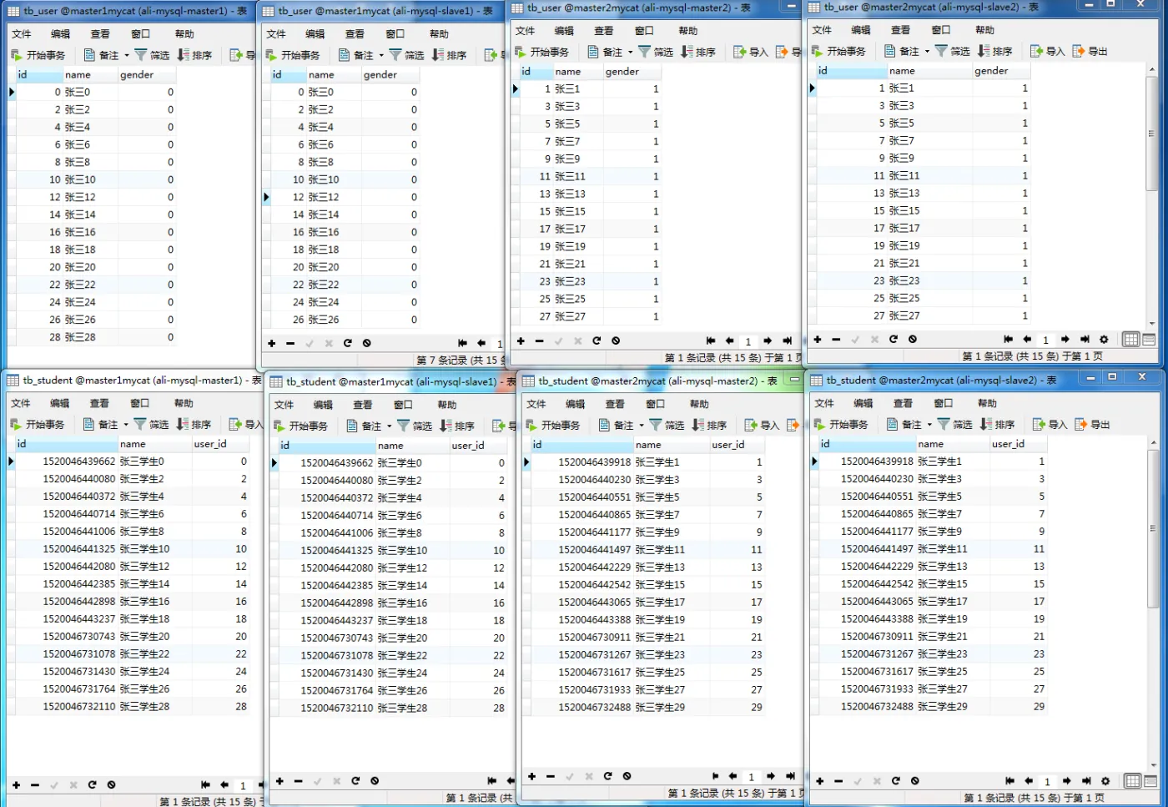1168x807 pixels.
Task: Open 编辑 menu in tb_user ali-mysql-slave1 window
Action: click(x=315, y=34)
